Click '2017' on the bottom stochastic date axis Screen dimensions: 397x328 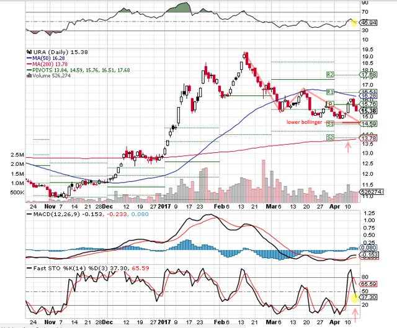pos(164,322)
